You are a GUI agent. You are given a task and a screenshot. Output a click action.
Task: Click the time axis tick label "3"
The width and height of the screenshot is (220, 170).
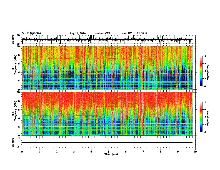click(x=74, y=152)
